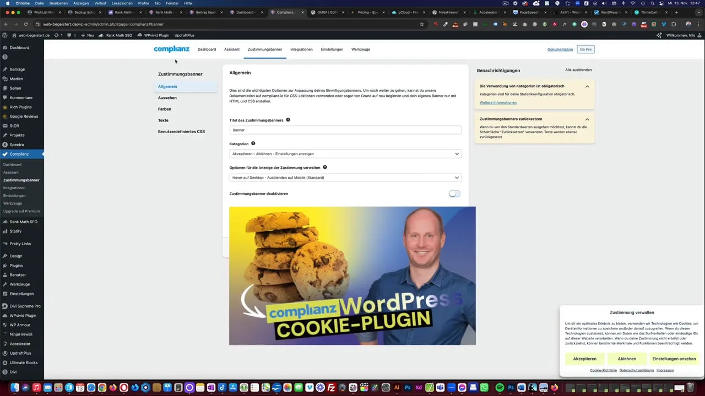Viewport: 705px width, 396px height.
Task: Open the Dokumentation link
Action: point(560,49)
